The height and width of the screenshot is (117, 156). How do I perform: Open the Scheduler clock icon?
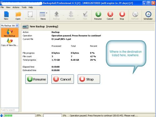pyautogui.click(x=148, y=14)
